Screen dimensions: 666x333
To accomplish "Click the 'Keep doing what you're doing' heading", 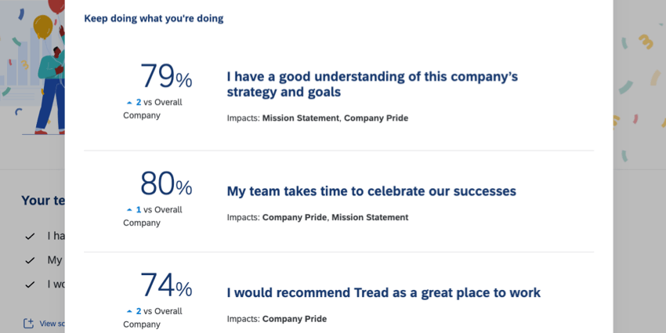I will point(154,18).
